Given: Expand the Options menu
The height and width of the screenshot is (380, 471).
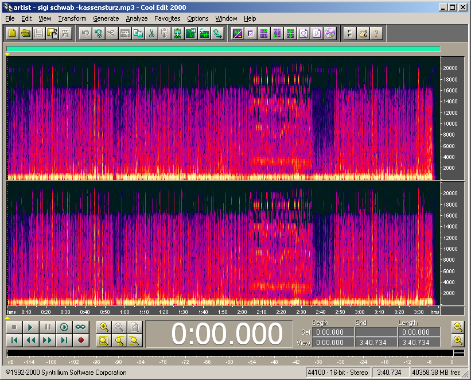Looking at the screenshot, I should (x=198, y=18).
